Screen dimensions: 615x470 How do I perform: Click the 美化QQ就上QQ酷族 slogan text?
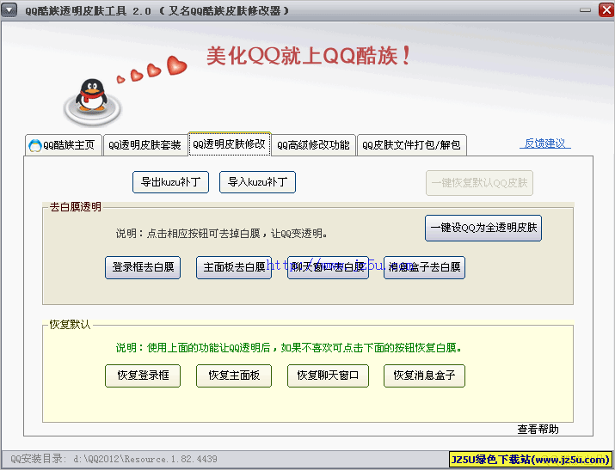[308, 56]
